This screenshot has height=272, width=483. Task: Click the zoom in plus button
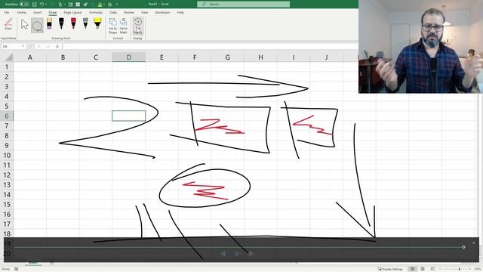coord(469,269)
